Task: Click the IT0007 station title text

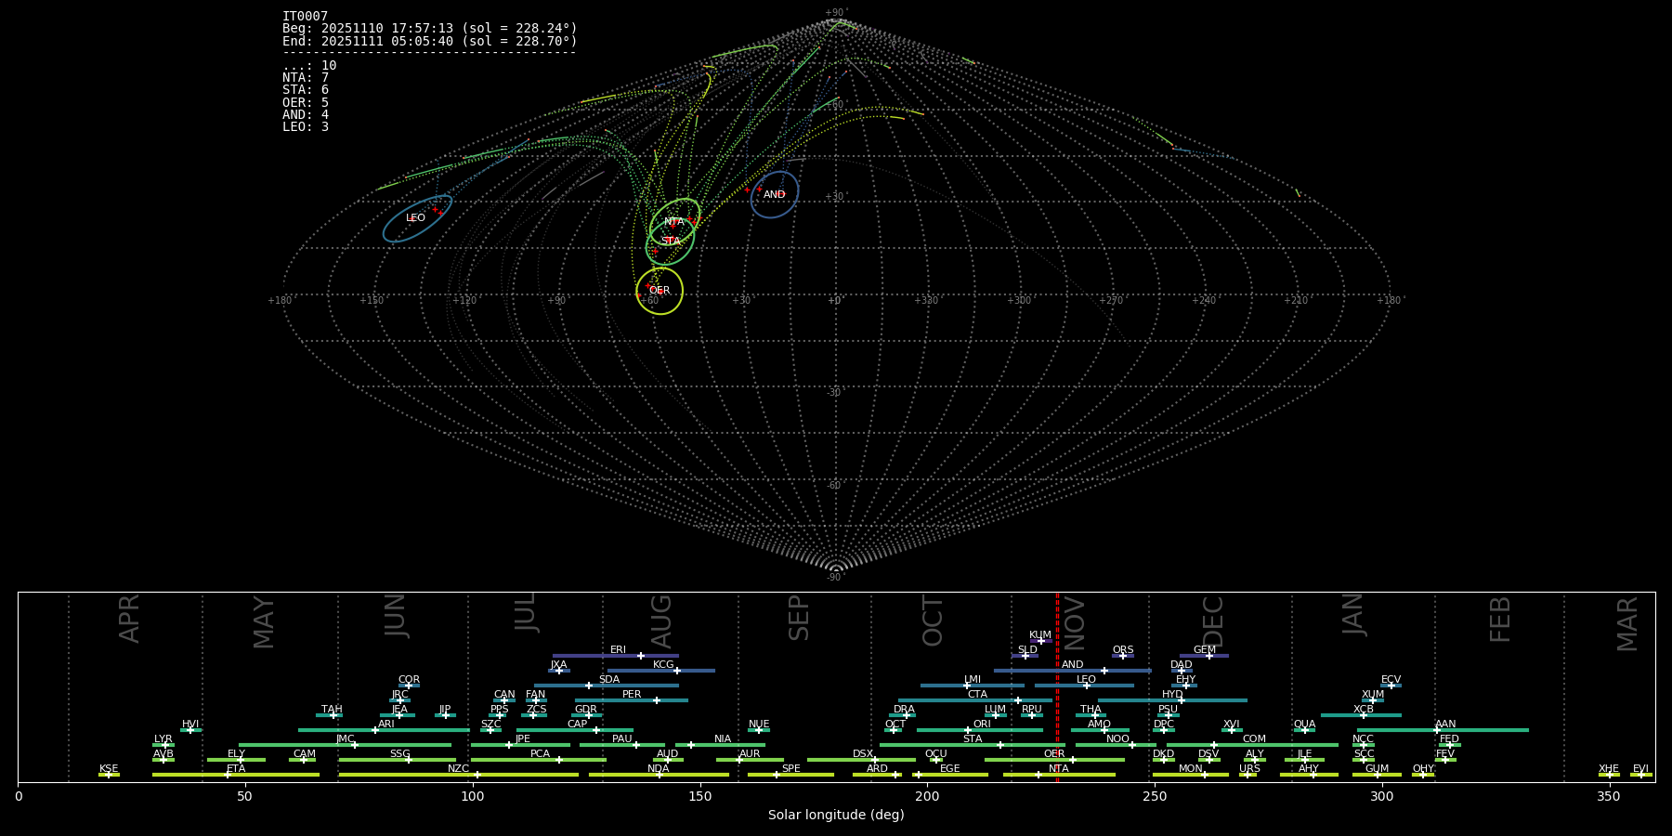Action: (305, 17)
